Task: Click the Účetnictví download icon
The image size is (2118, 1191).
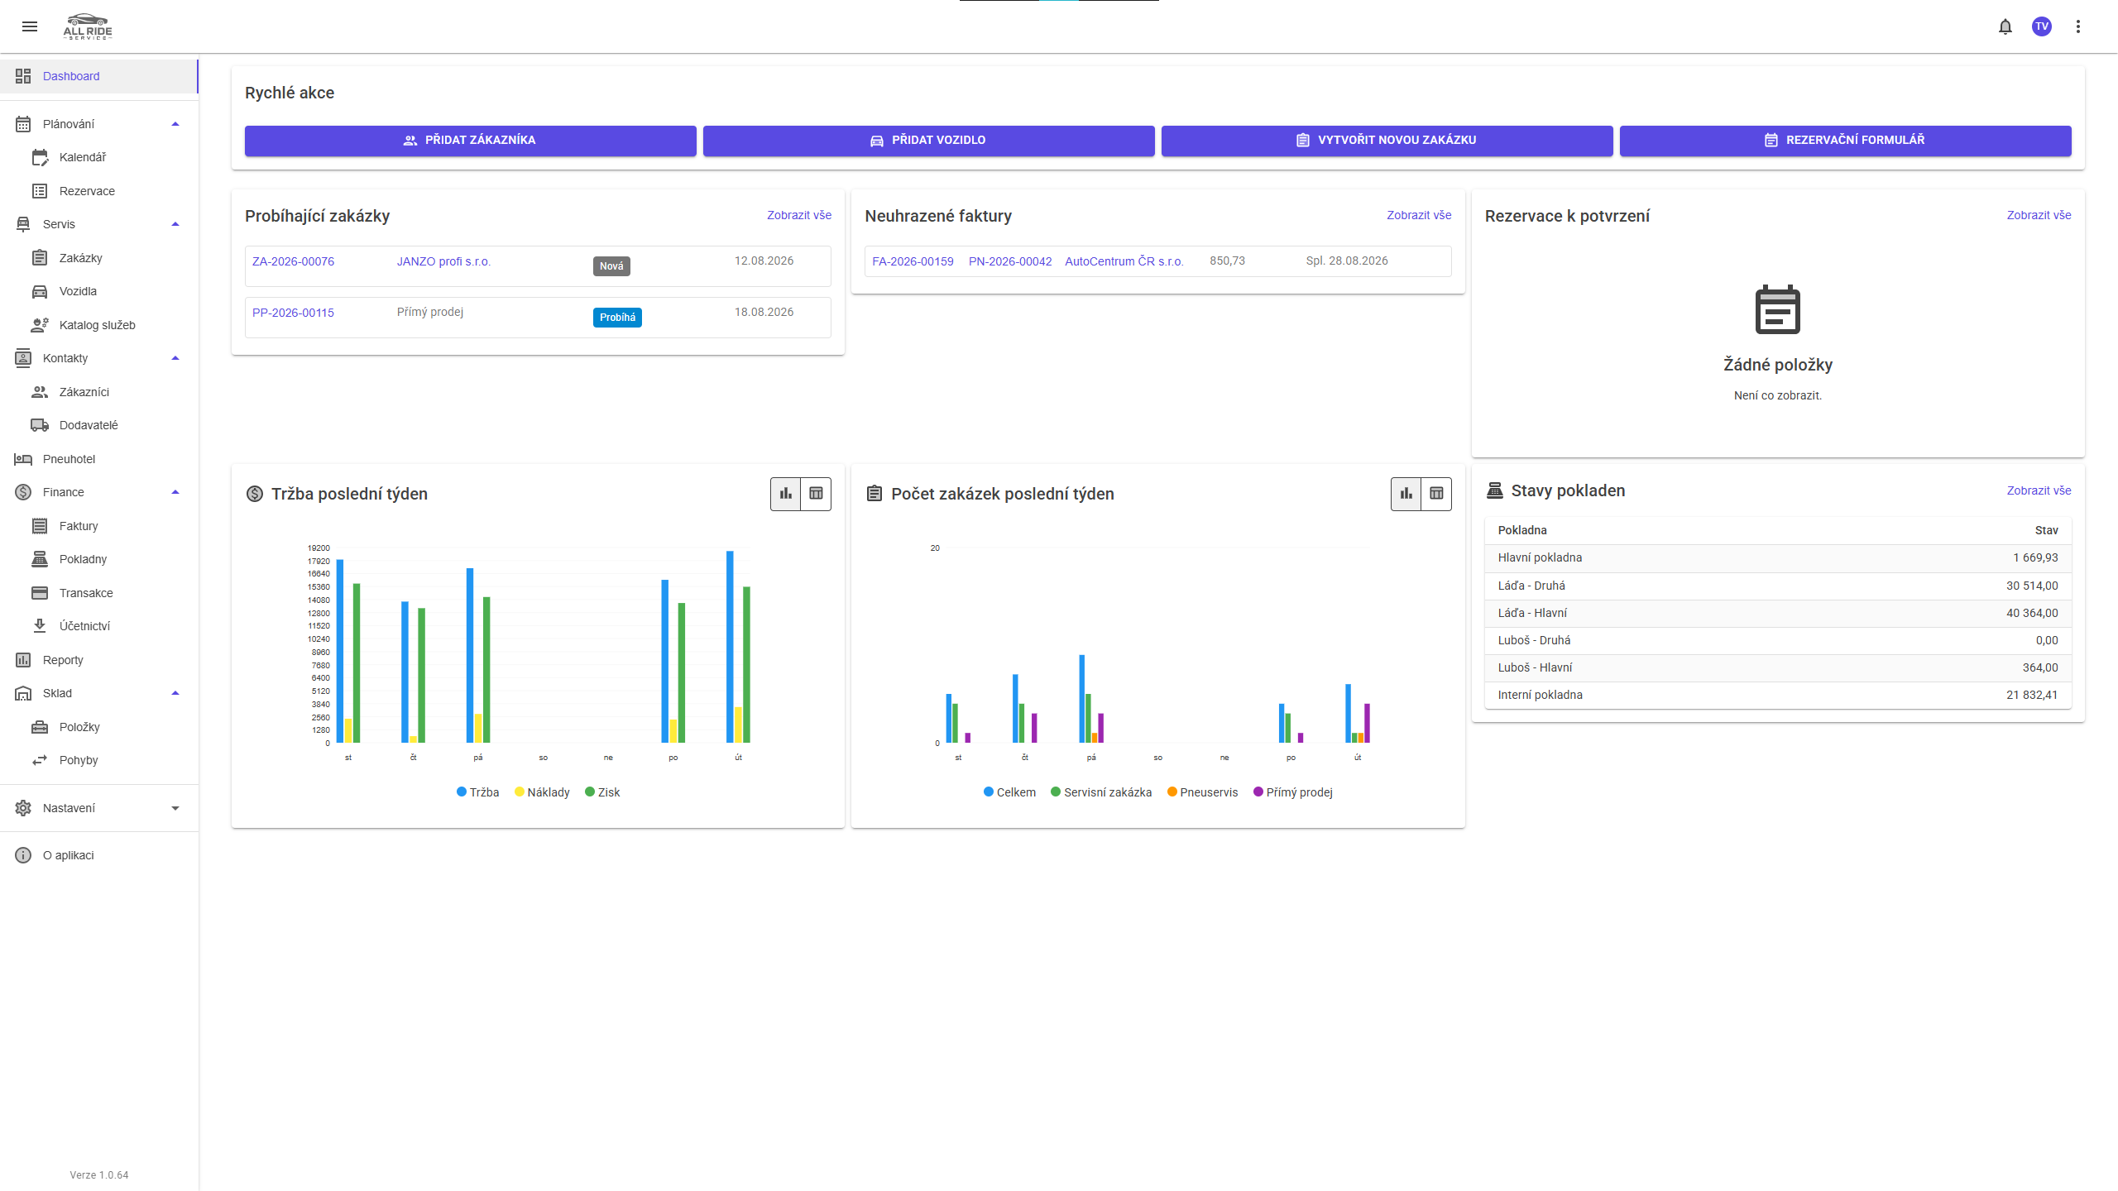Action: (40, 626)
